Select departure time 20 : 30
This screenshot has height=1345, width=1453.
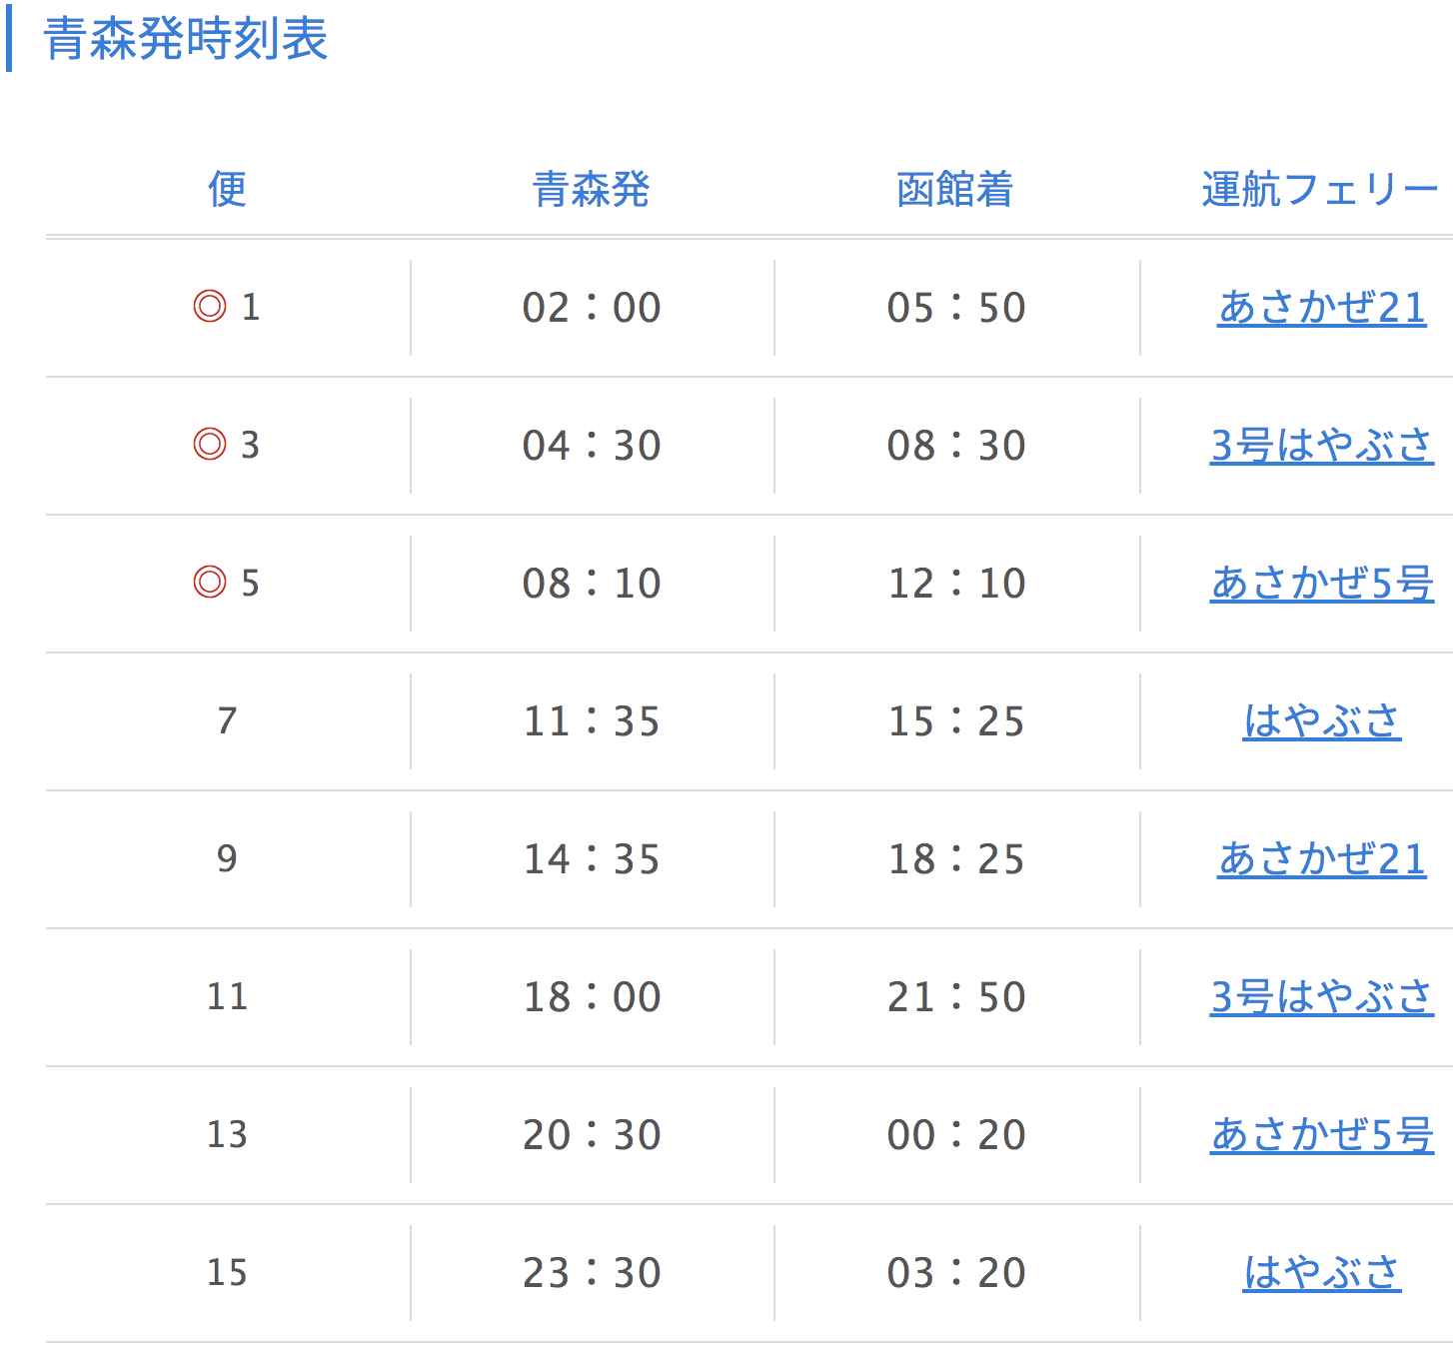(x=592, y=1135)
